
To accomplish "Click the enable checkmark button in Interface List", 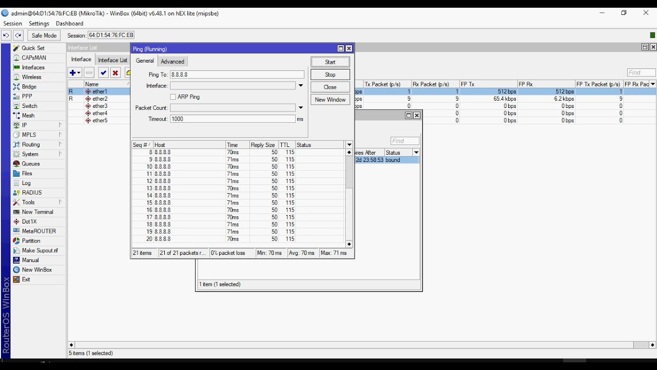I will tap(103, 73).
